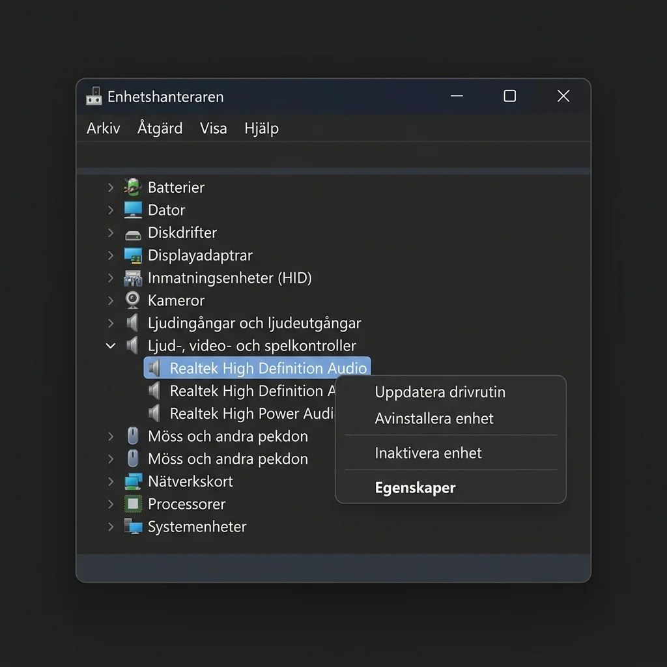Expand the Inmatningsenheter (HID) category
This screenshot has width=667, height=667.
[x=111, y=277]
